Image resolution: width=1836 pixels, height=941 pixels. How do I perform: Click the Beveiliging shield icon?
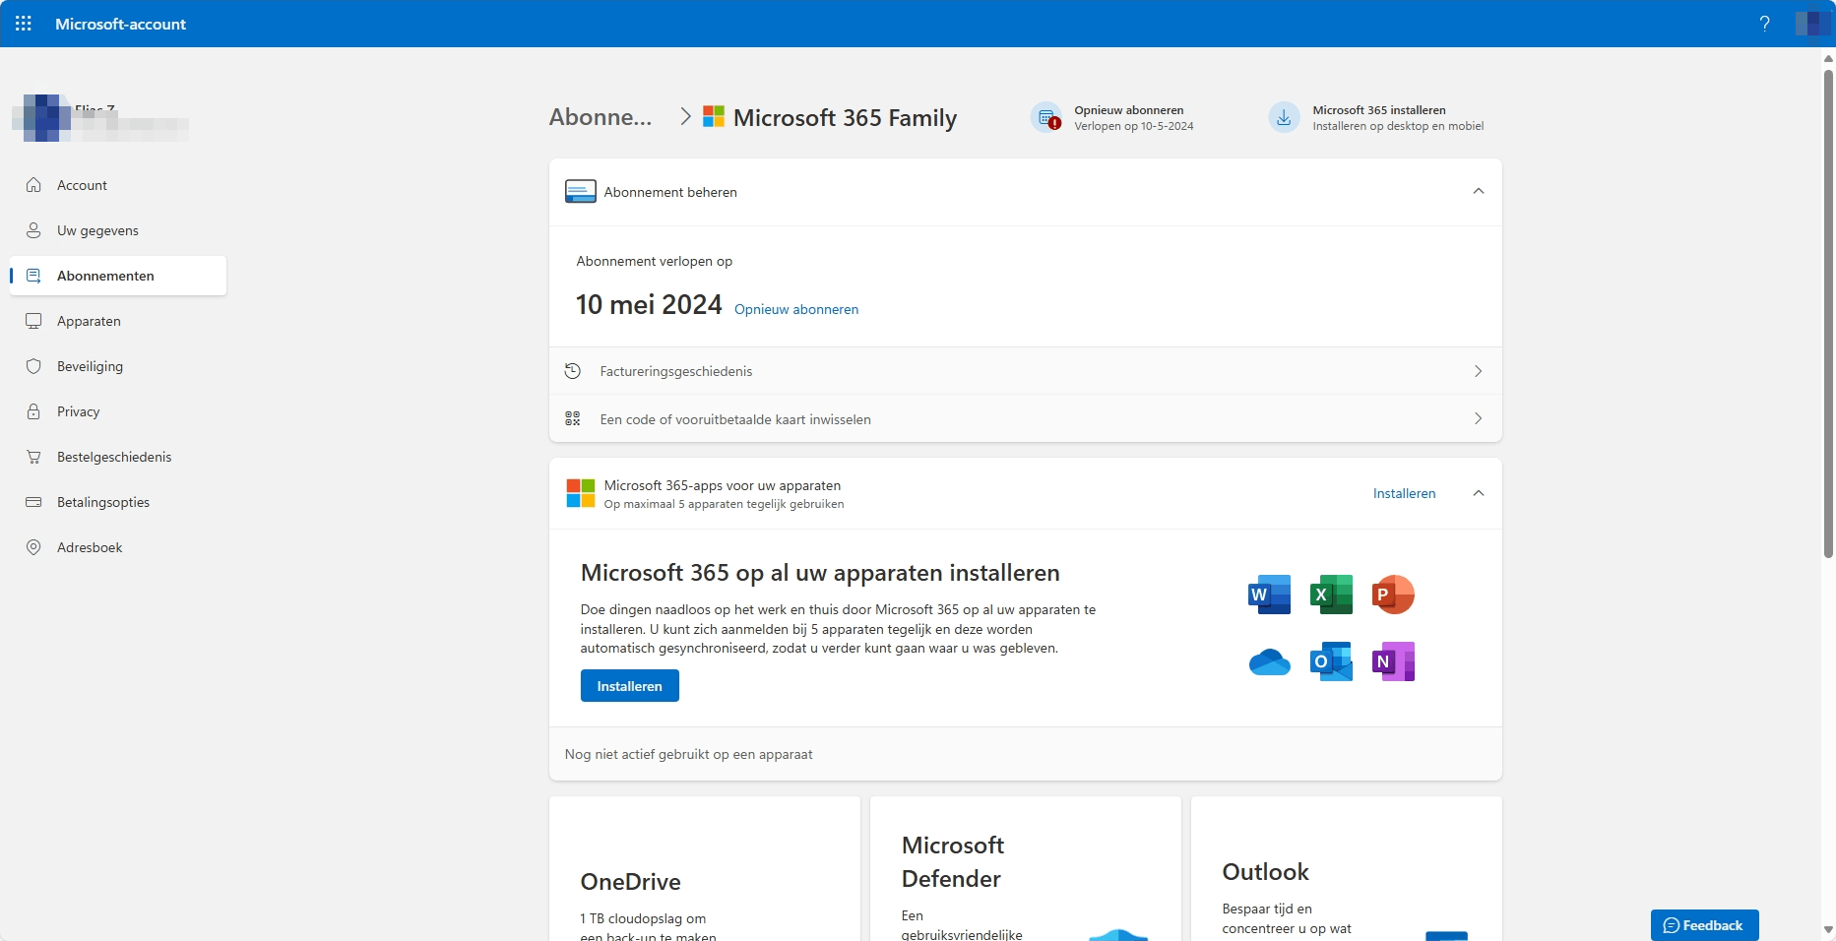[33, 366]
